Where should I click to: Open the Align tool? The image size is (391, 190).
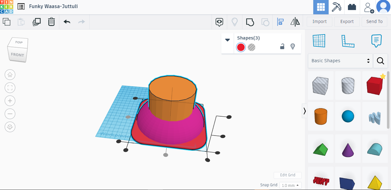(280, 22)
